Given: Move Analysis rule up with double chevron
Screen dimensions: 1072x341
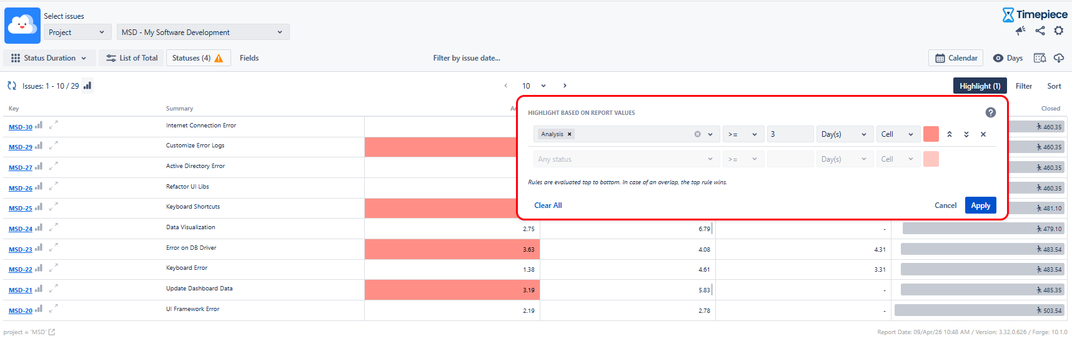Looking at the screenshot, I should (950, 134).
